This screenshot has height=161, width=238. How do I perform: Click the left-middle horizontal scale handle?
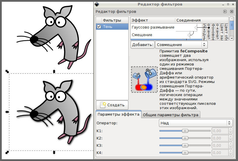(7, 112)
